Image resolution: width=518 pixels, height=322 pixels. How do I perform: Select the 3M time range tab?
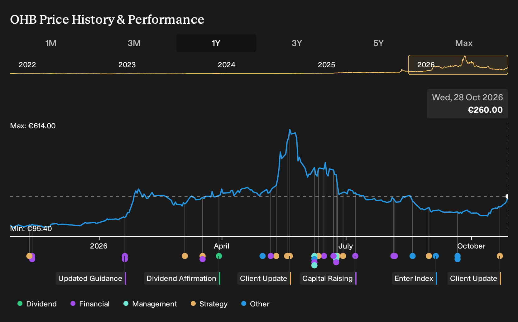coord(134,43)
